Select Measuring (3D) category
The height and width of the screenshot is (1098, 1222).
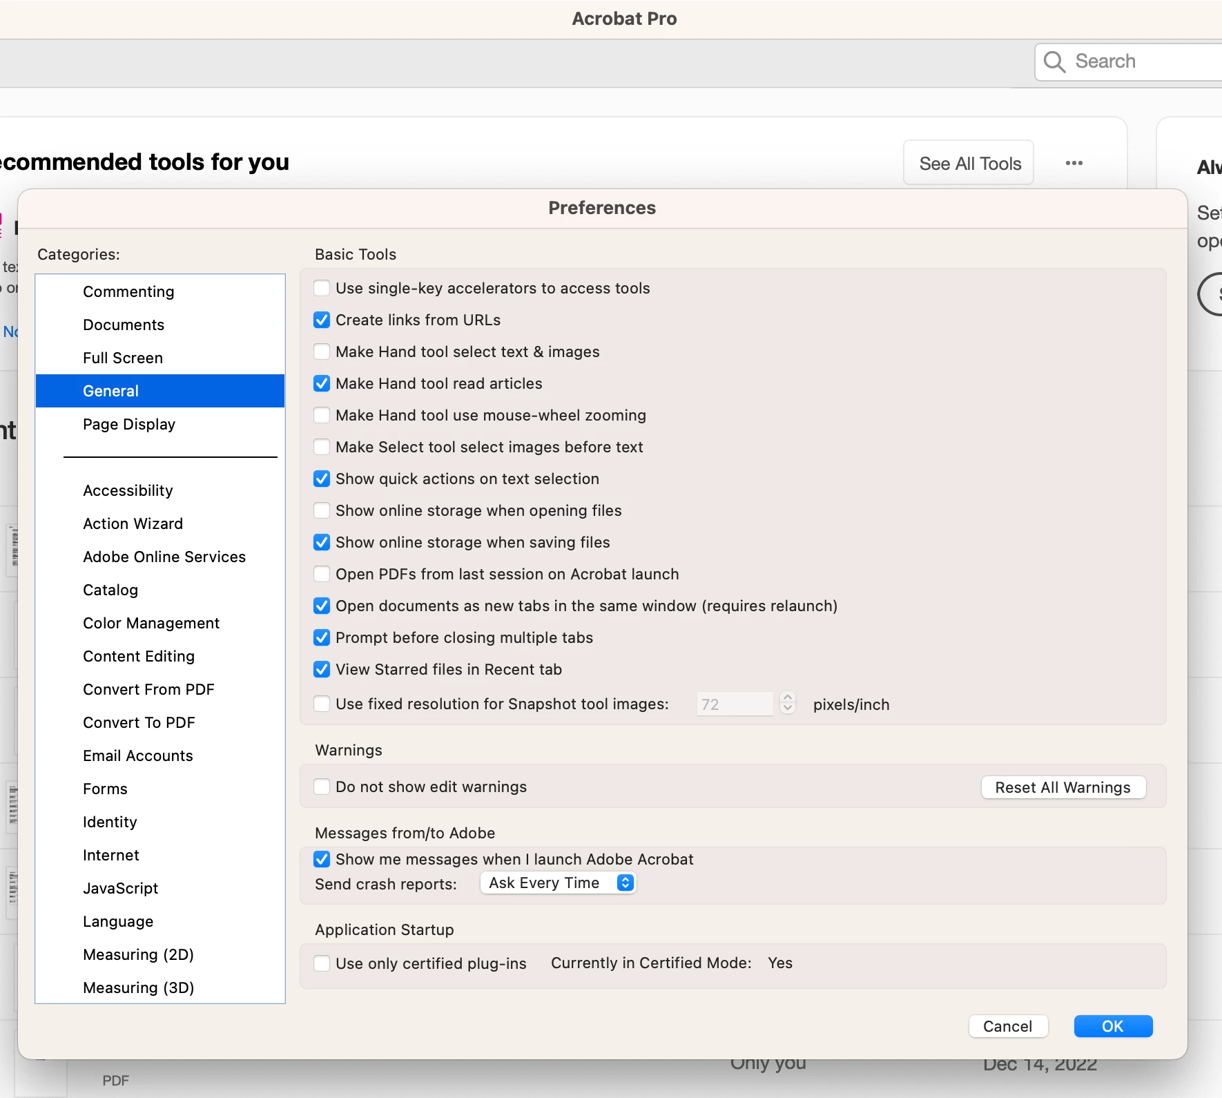click(160, 988)
